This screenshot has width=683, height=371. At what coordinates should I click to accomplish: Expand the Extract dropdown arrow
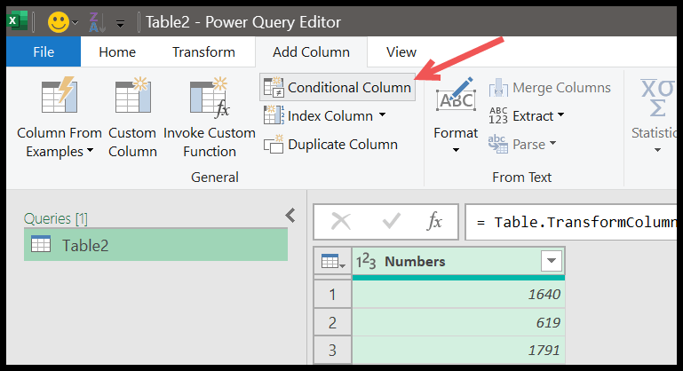point(561,115)
